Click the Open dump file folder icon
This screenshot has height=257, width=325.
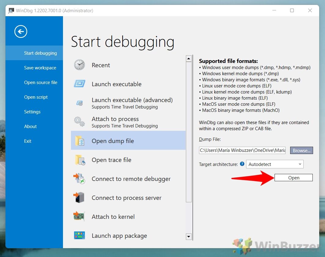(x=79, y=141)
